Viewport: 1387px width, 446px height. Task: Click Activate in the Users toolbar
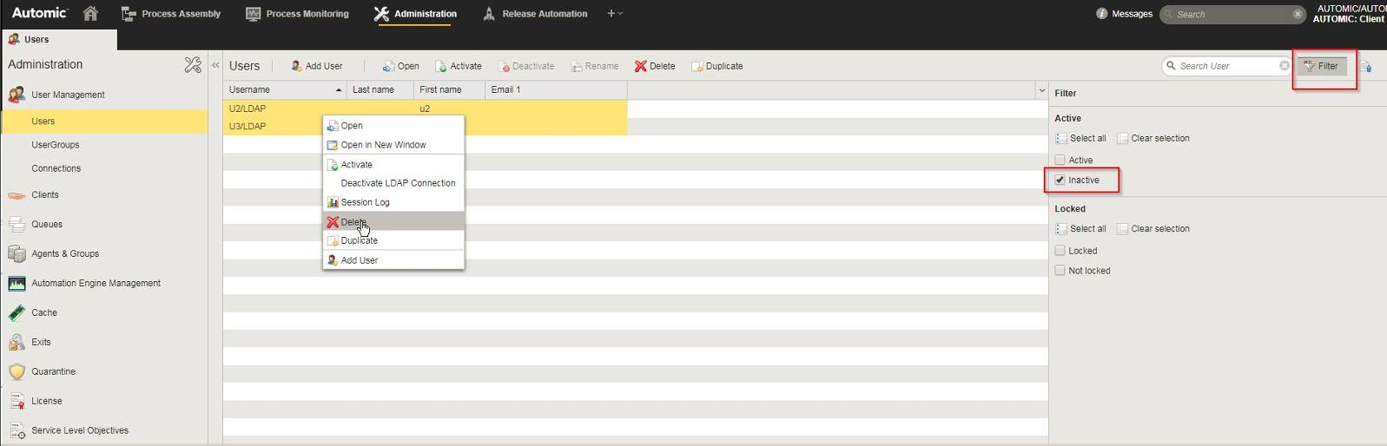coord(459,66)
